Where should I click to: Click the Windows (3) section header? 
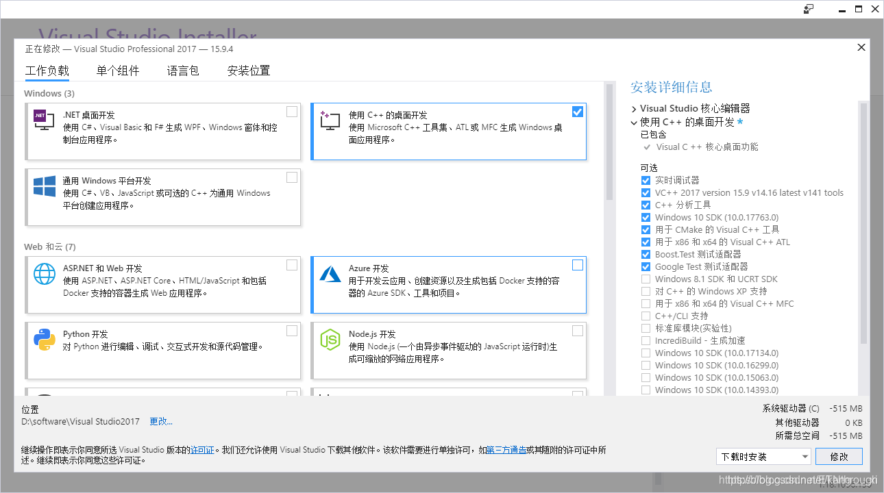coord(49,93)
